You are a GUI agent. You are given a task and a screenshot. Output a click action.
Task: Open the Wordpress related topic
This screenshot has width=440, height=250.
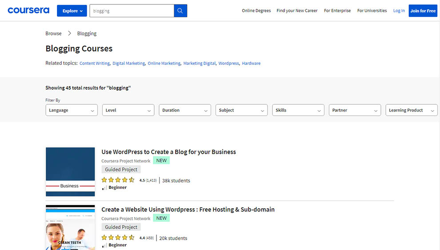(x=229, y=63)
